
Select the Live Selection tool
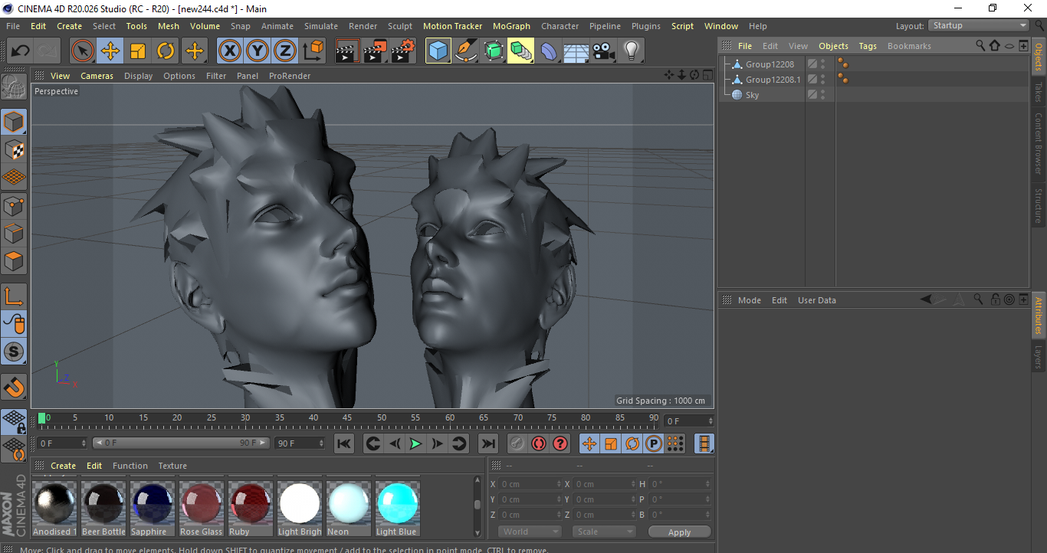pyautogui.click(x=83, y=51)
